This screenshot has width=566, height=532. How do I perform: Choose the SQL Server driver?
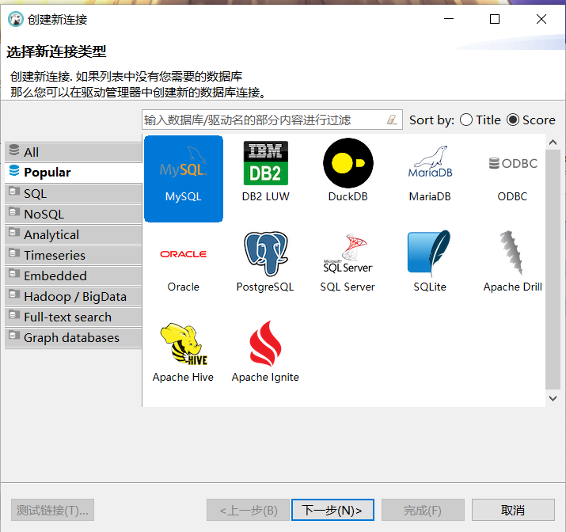348,261
